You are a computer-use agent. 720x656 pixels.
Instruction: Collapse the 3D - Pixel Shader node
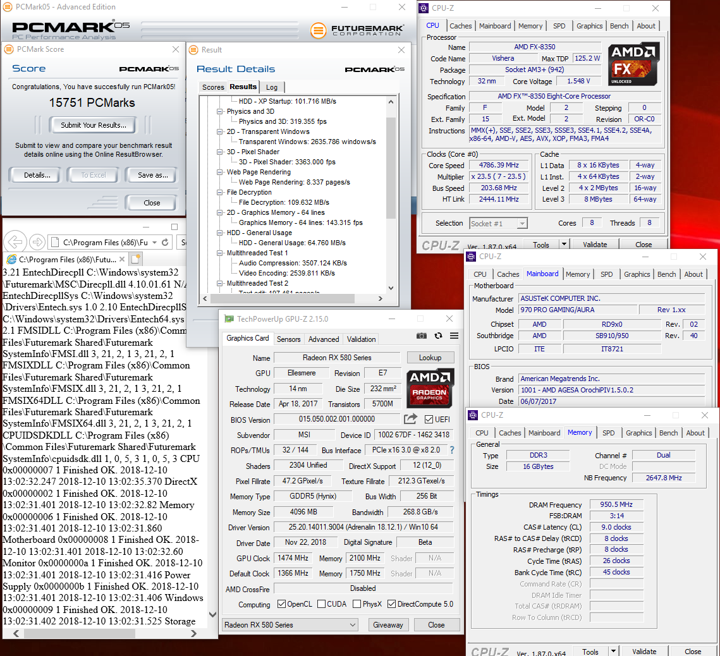[220, 152]
